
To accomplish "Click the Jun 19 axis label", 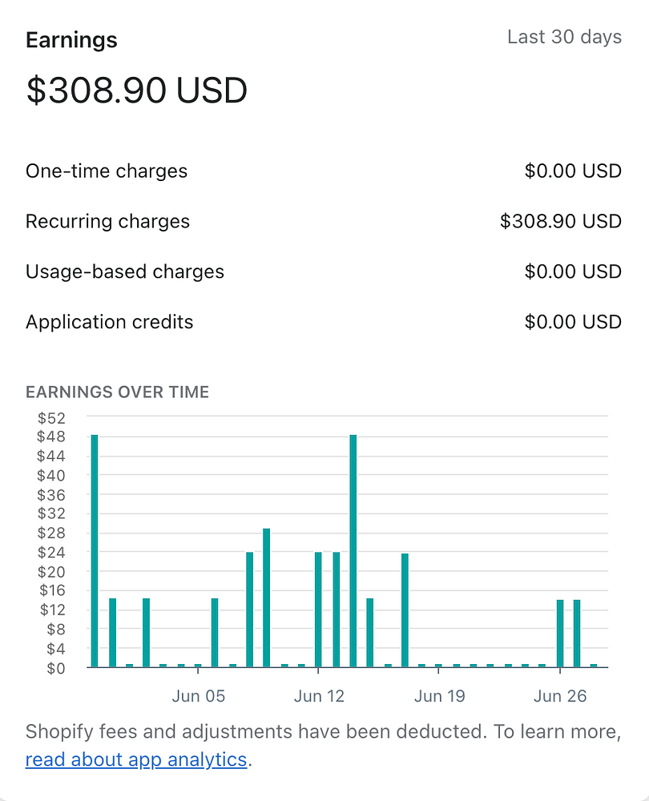I will coord(440,696).
